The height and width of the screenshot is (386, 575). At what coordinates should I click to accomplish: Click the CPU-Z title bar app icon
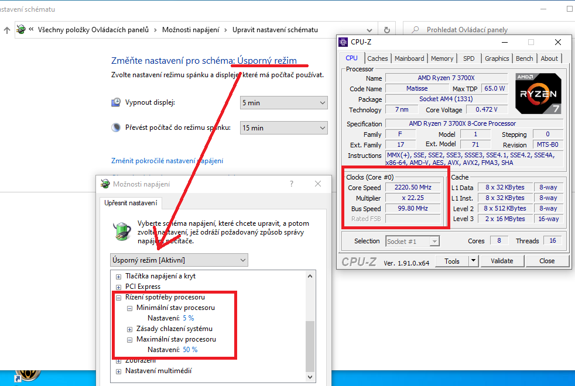coord(343,42)
